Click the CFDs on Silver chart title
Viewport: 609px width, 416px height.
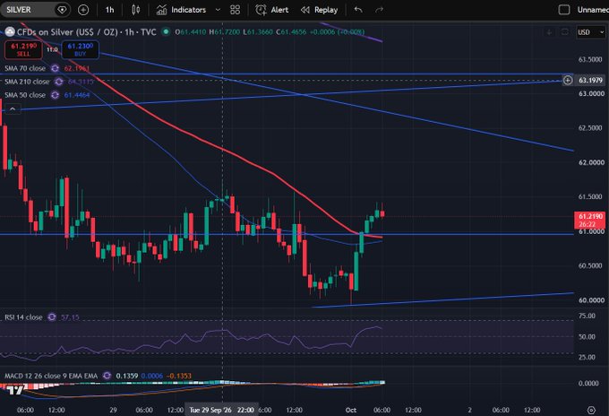pos(86,32)
